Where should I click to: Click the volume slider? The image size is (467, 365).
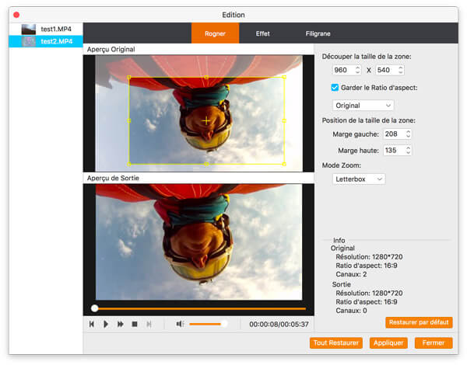tap(207, 324)
